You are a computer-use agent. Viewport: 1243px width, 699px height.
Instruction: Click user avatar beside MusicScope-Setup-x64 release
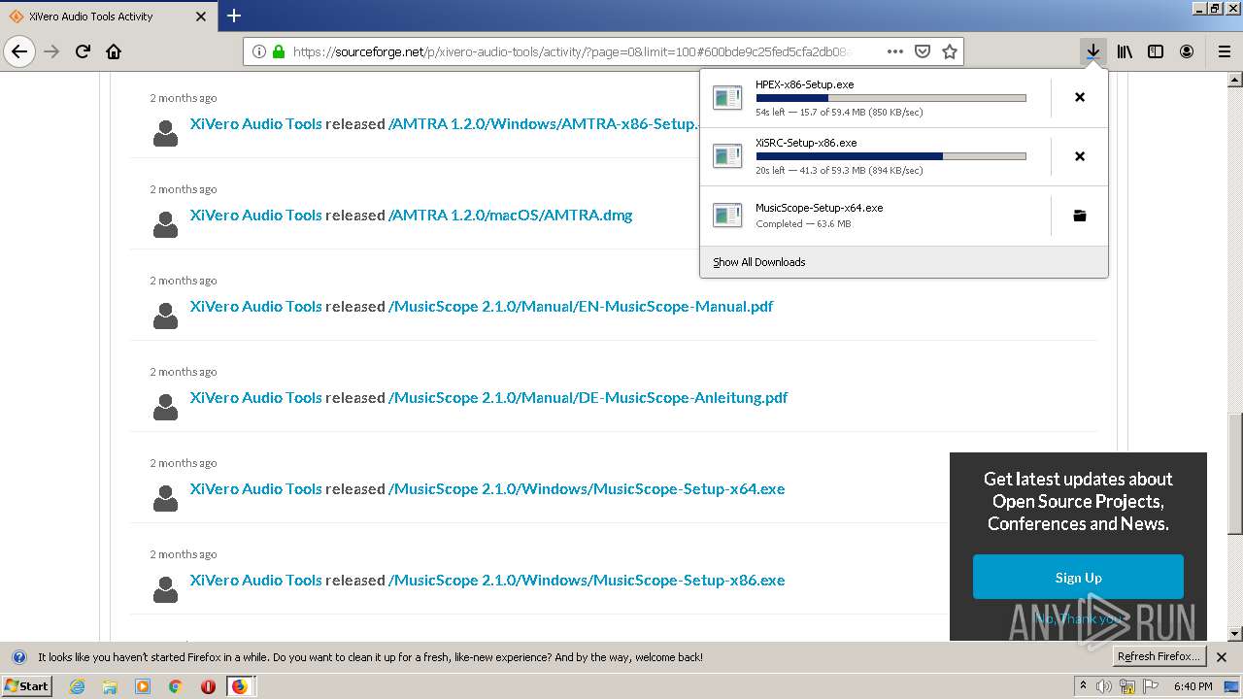click(166, 498)
